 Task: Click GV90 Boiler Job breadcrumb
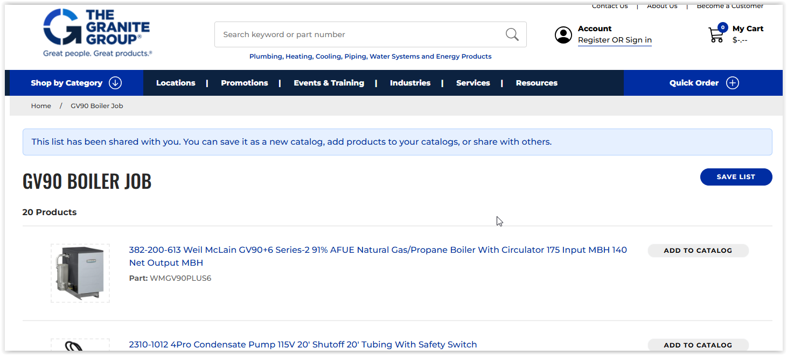click(x=97, y=106)
